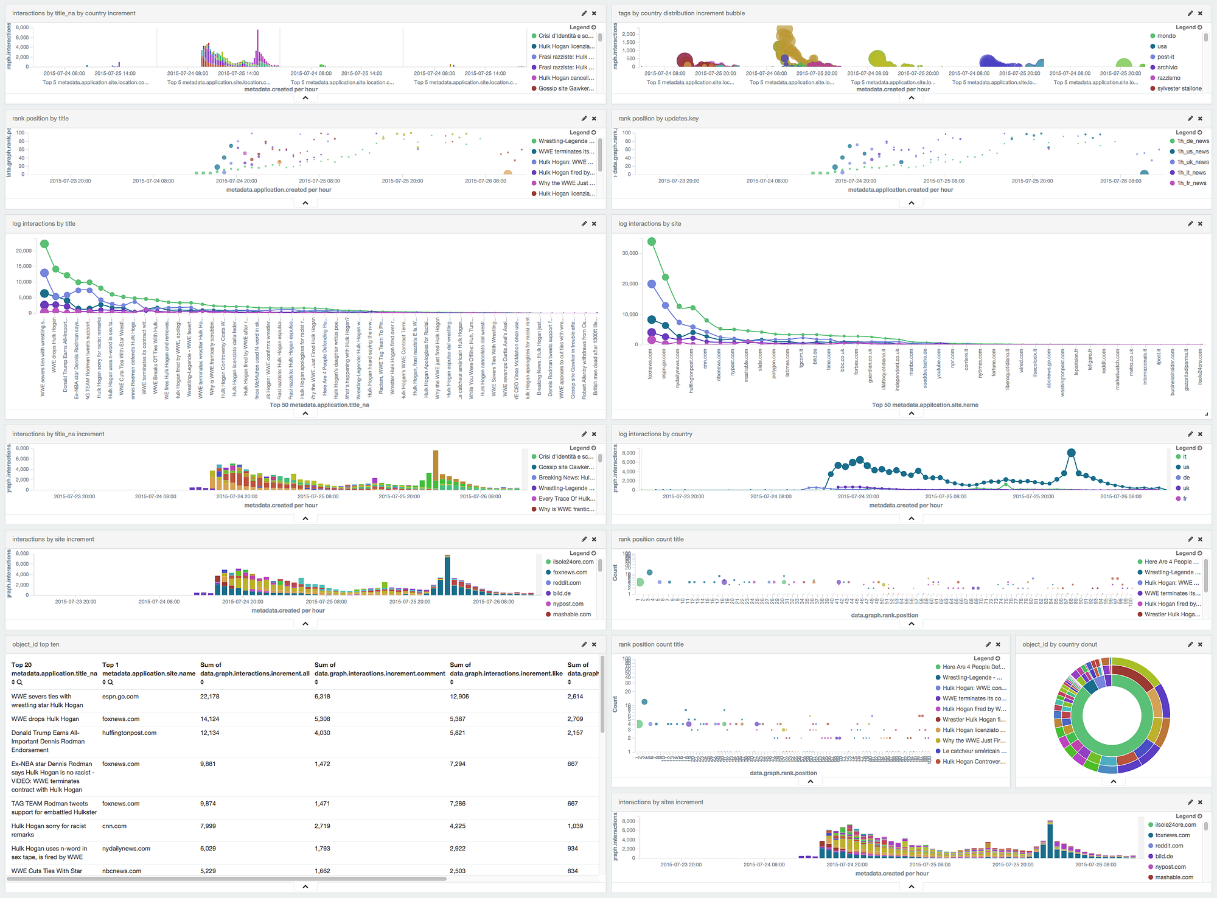Remove the 'log interactions by country' panel
The width and height of the screenshot is (1217, 898).
click(1201, 434)
